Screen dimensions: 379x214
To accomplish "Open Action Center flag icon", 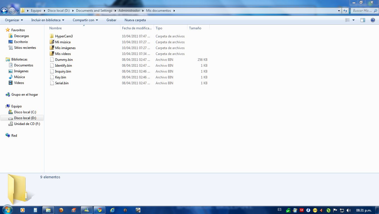I will (x=335, y=210).
